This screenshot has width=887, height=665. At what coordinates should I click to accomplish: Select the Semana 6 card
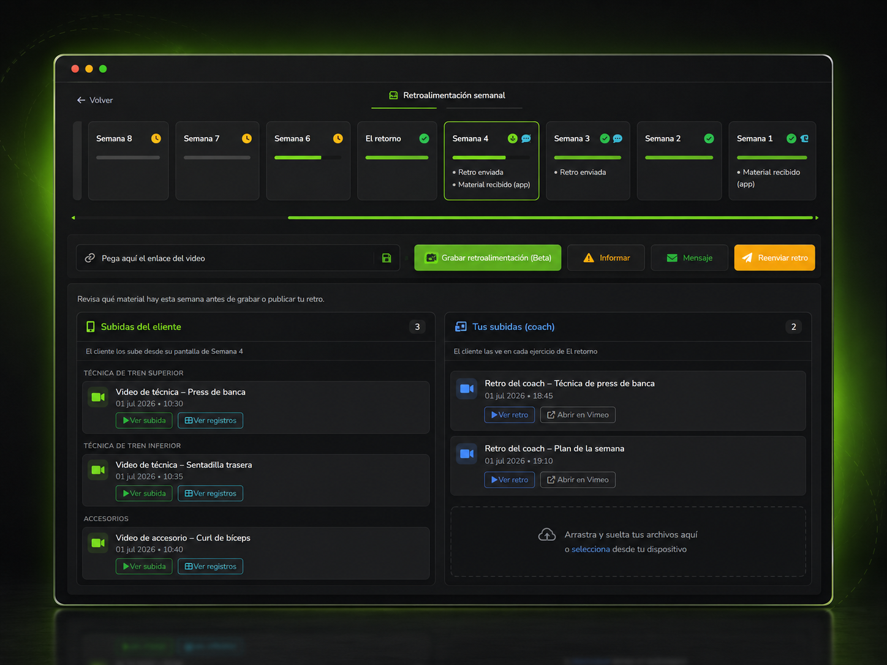pyautogui.click(x=308, y=160)
